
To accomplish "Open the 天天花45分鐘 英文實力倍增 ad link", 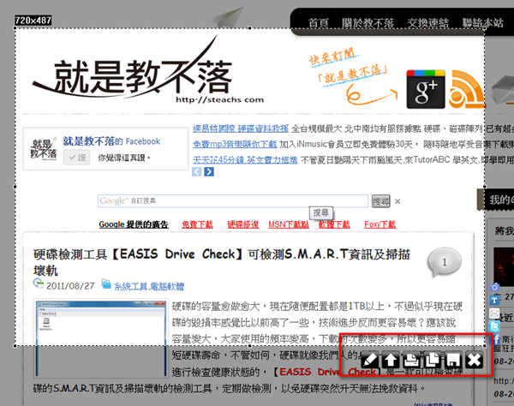I will [x=245, y=160].
